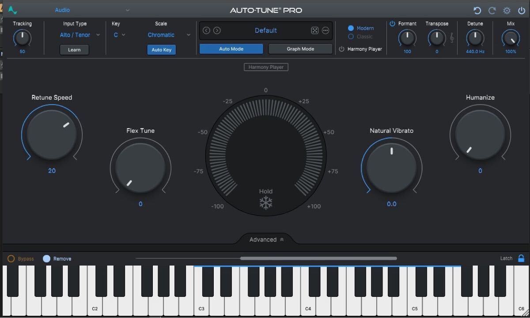
Task: Click the Mix knob
Action: (511, 38)
